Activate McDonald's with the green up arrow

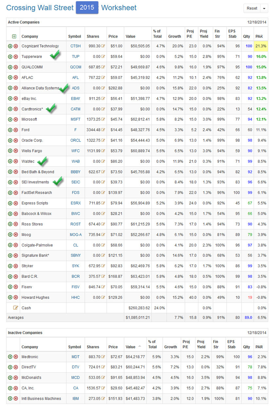click(x=10, y=378)
